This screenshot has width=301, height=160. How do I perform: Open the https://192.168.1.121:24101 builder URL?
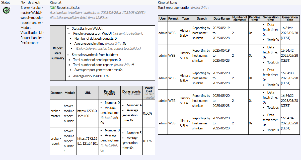(x=88, y=141)
